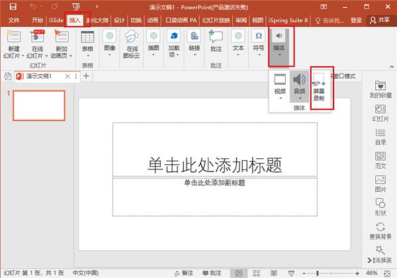Toggle the 批注 comments pane in the status bar
397x278 pixels.
tap(213, 273)
